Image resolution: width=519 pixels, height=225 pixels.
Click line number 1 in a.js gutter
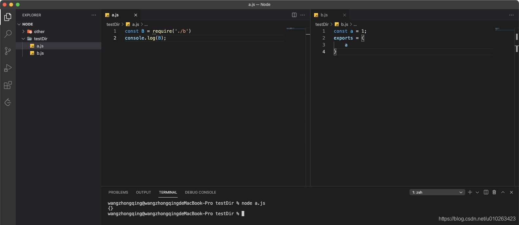point(115,31)
